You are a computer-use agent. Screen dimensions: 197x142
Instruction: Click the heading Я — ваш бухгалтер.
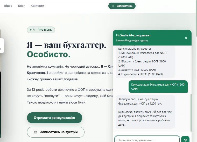tap(66, 45)
